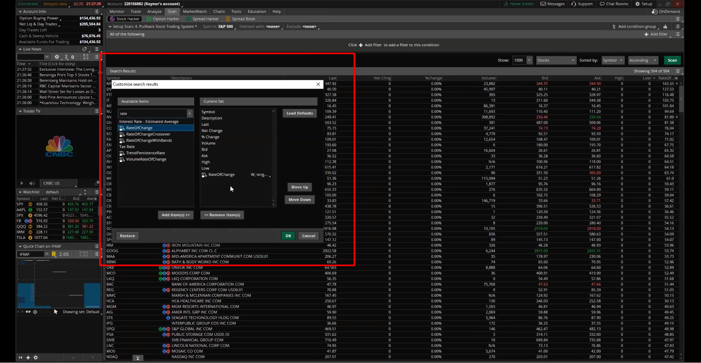This screenshot has height=363, width=701.
Task: Click the rate search field
Action: 152,113
